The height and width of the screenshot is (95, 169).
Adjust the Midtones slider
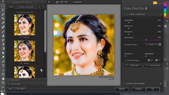(x=129, y=28)
